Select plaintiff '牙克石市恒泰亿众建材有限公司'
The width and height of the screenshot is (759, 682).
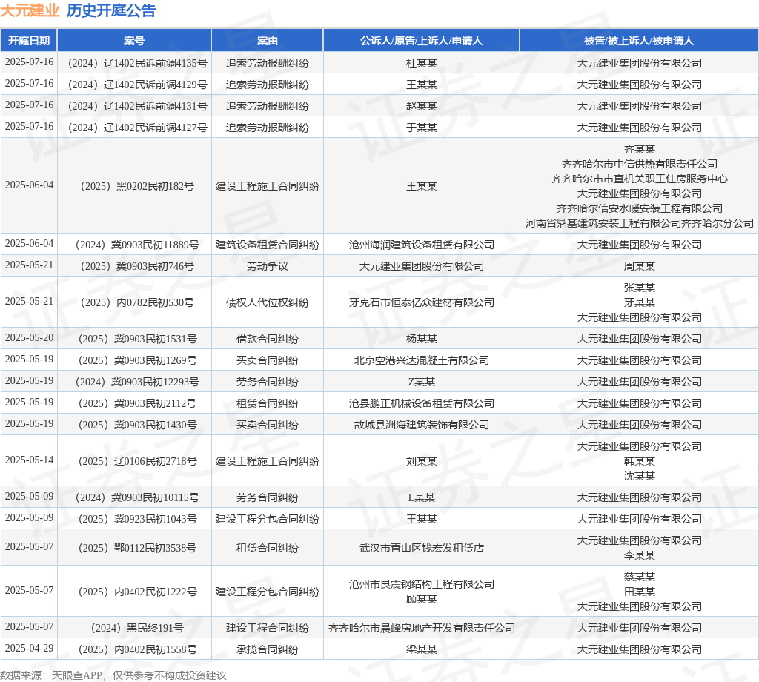coord(422,302)
